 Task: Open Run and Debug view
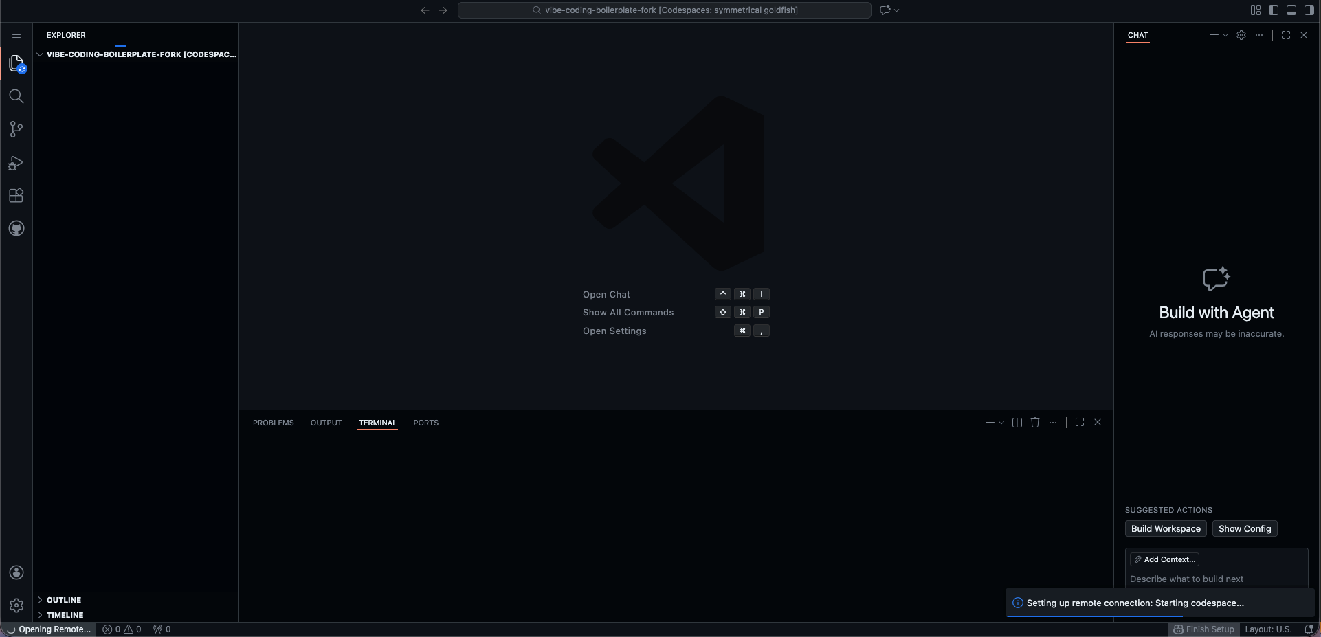coord(16,163)
